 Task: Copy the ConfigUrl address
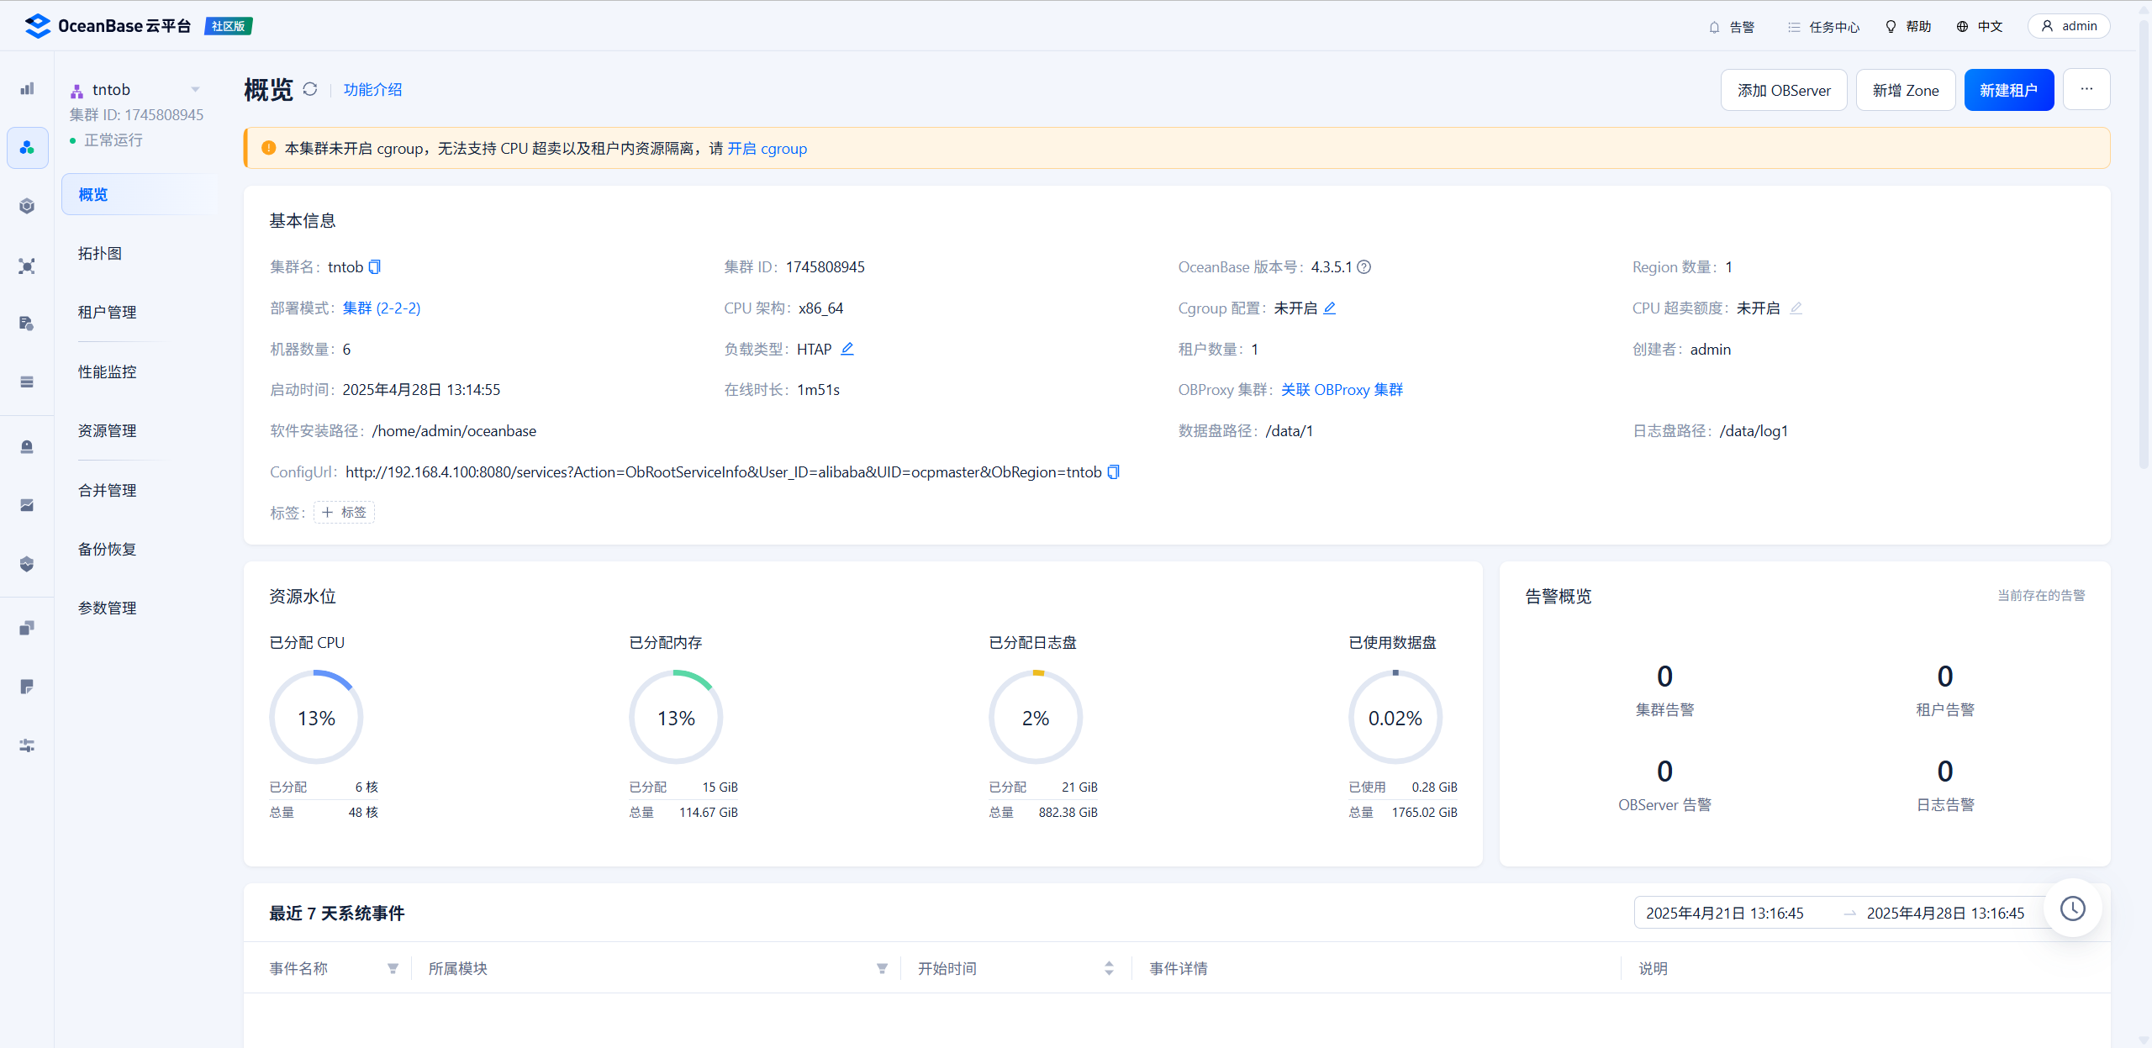point(1113,472)
